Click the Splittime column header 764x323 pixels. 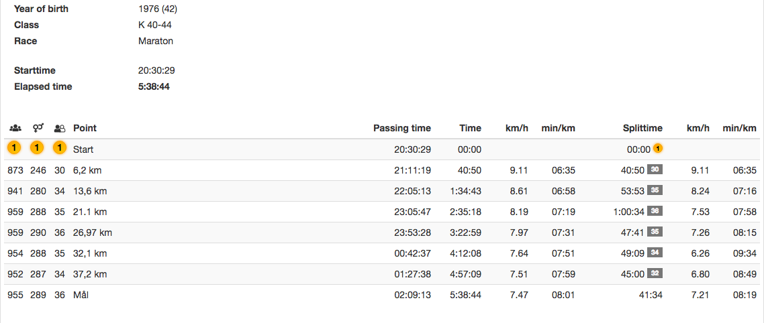pos(642,128)
